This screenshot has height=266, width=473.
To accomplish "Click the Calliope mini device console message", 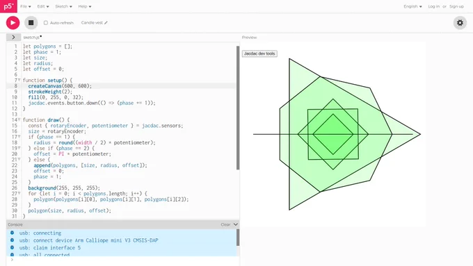I will coord(89,240).
